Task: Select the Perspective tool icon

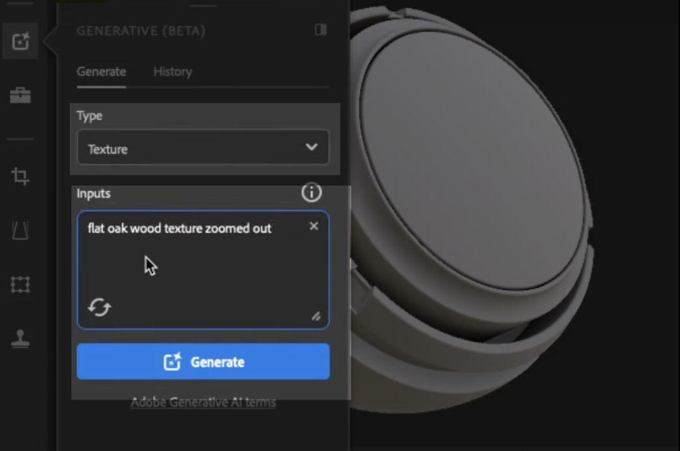Action: 20,231
